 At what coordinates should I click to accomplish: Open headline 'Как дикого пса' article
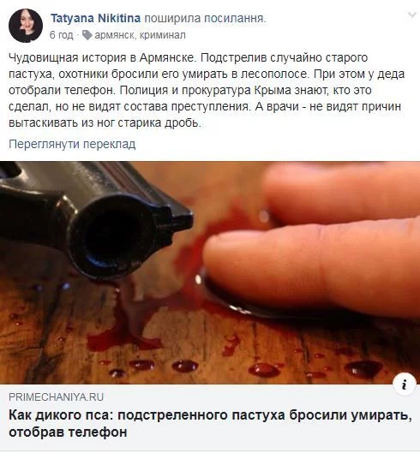210,423
